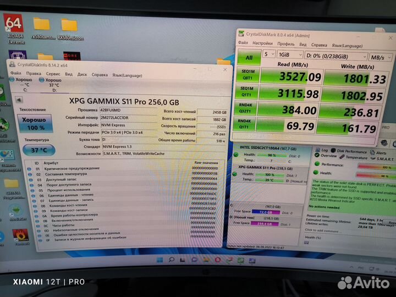Click health check icon for XPG GAMMIX disk
396x297 pixels.
tap(235, 174)
